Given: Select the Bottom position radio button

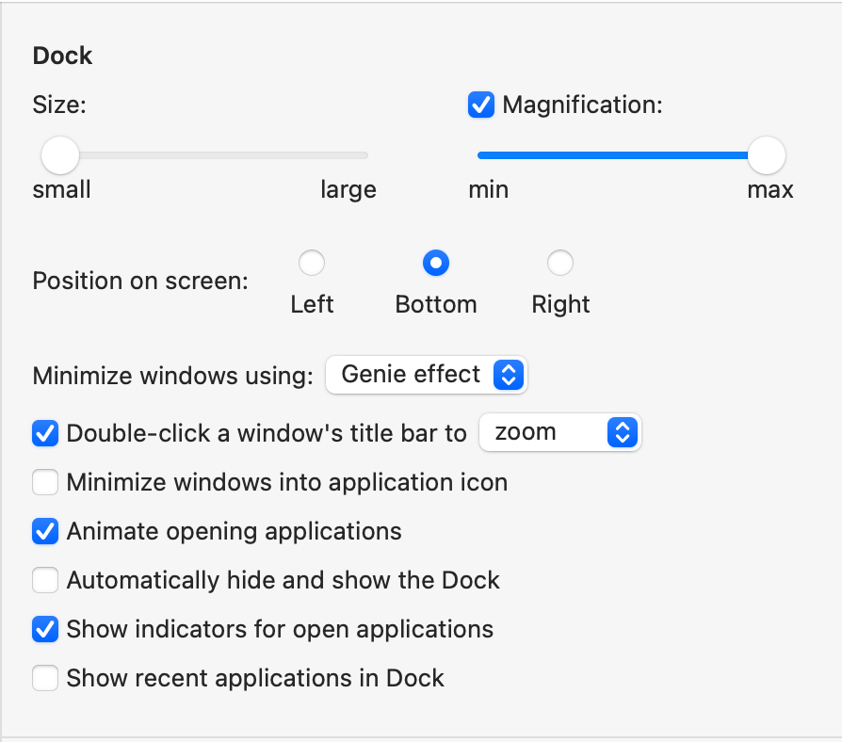Looking at the screenshot, I should pos(436,263).
